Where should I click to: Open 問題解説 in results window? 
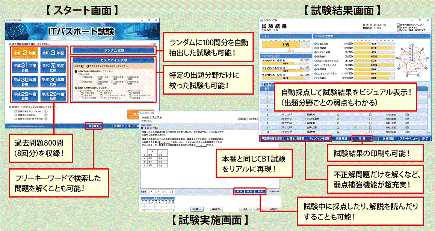341,138
